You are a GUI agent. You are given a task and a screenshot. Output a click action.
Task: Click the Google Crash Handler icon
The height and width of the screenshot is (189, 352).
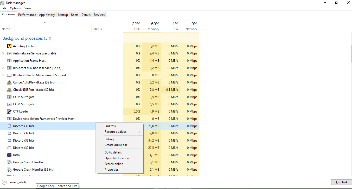pyautogui.click(x=9, y=162)
